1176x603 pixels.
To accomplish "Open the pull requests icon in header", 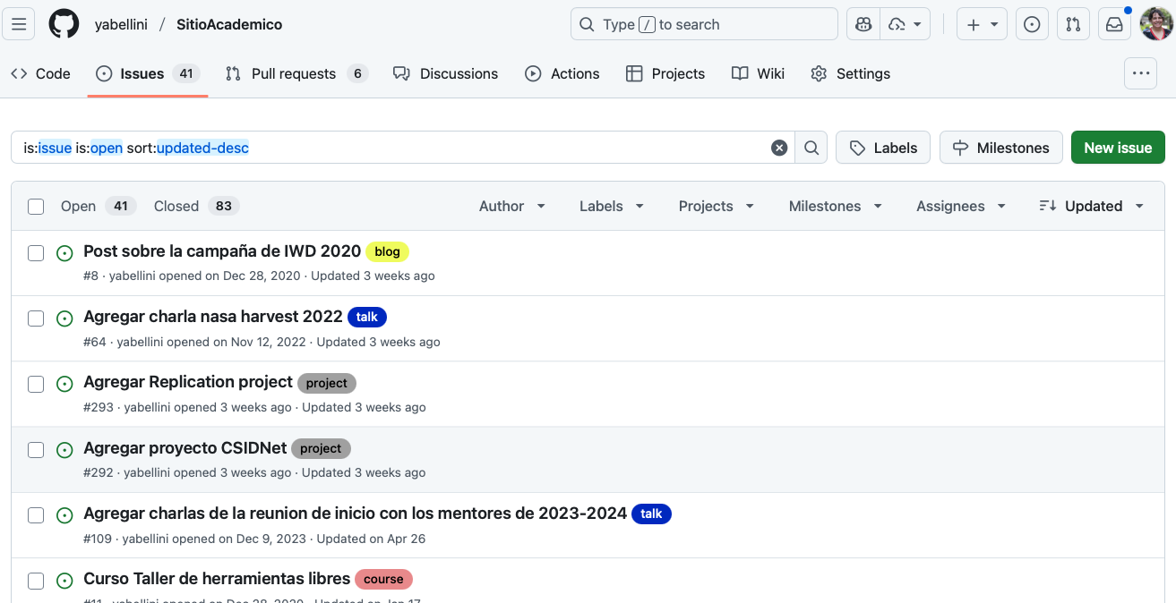I will tap(1073, 24).
